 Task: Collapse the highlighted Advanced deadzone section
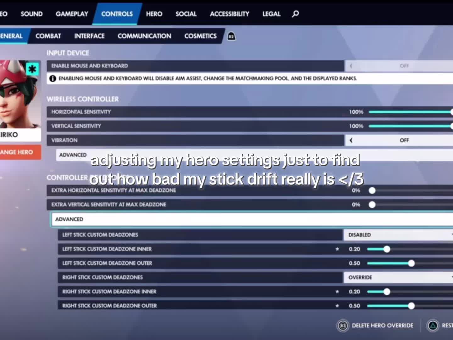pyautogui.click(x=252, y=219)
